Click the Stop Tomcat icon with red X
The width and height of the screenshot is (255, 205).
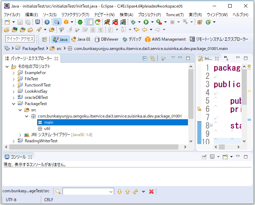pyautogui.click(x=115, y=22)
